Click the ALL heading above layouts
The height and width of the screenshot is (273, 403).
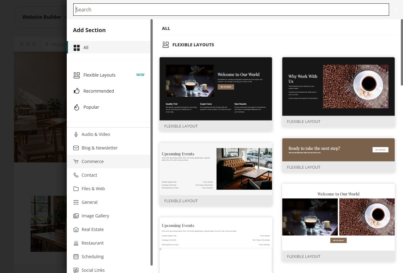(x=166, y=28)
